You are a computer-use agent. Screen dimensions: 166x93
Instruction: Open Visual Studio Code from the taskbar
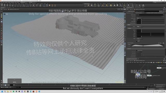click(x=39, y=91)
